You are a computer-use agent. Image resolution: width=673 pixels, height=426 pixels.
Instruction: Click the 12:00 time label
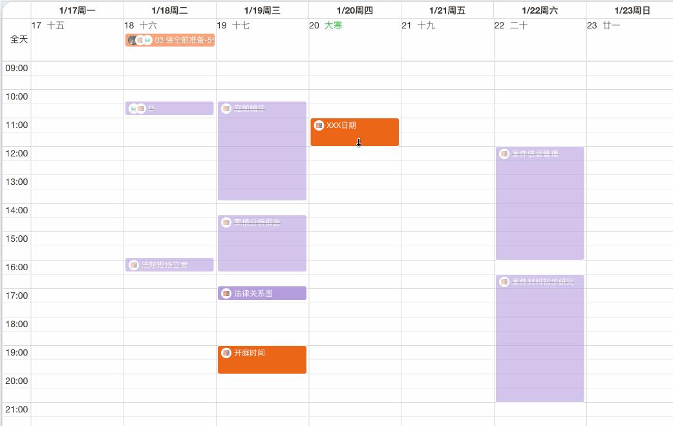(x=17, y=153)
